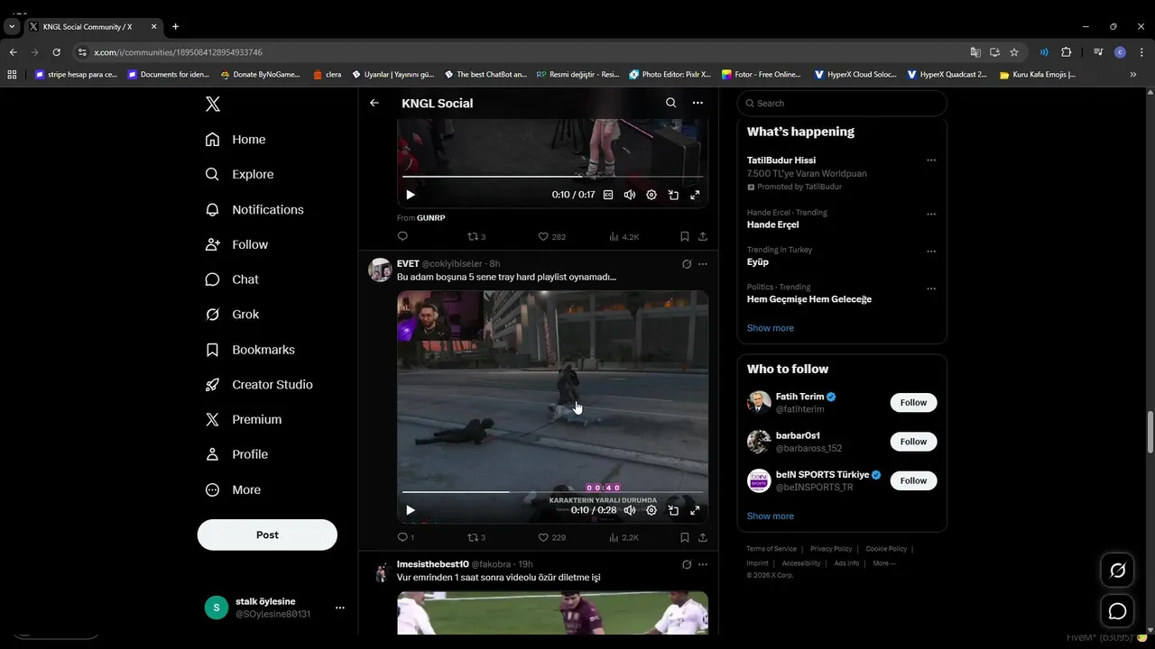Open floating Grok button at bottom right
The height and width of the screenshot is (649, 1155).
1117,571
